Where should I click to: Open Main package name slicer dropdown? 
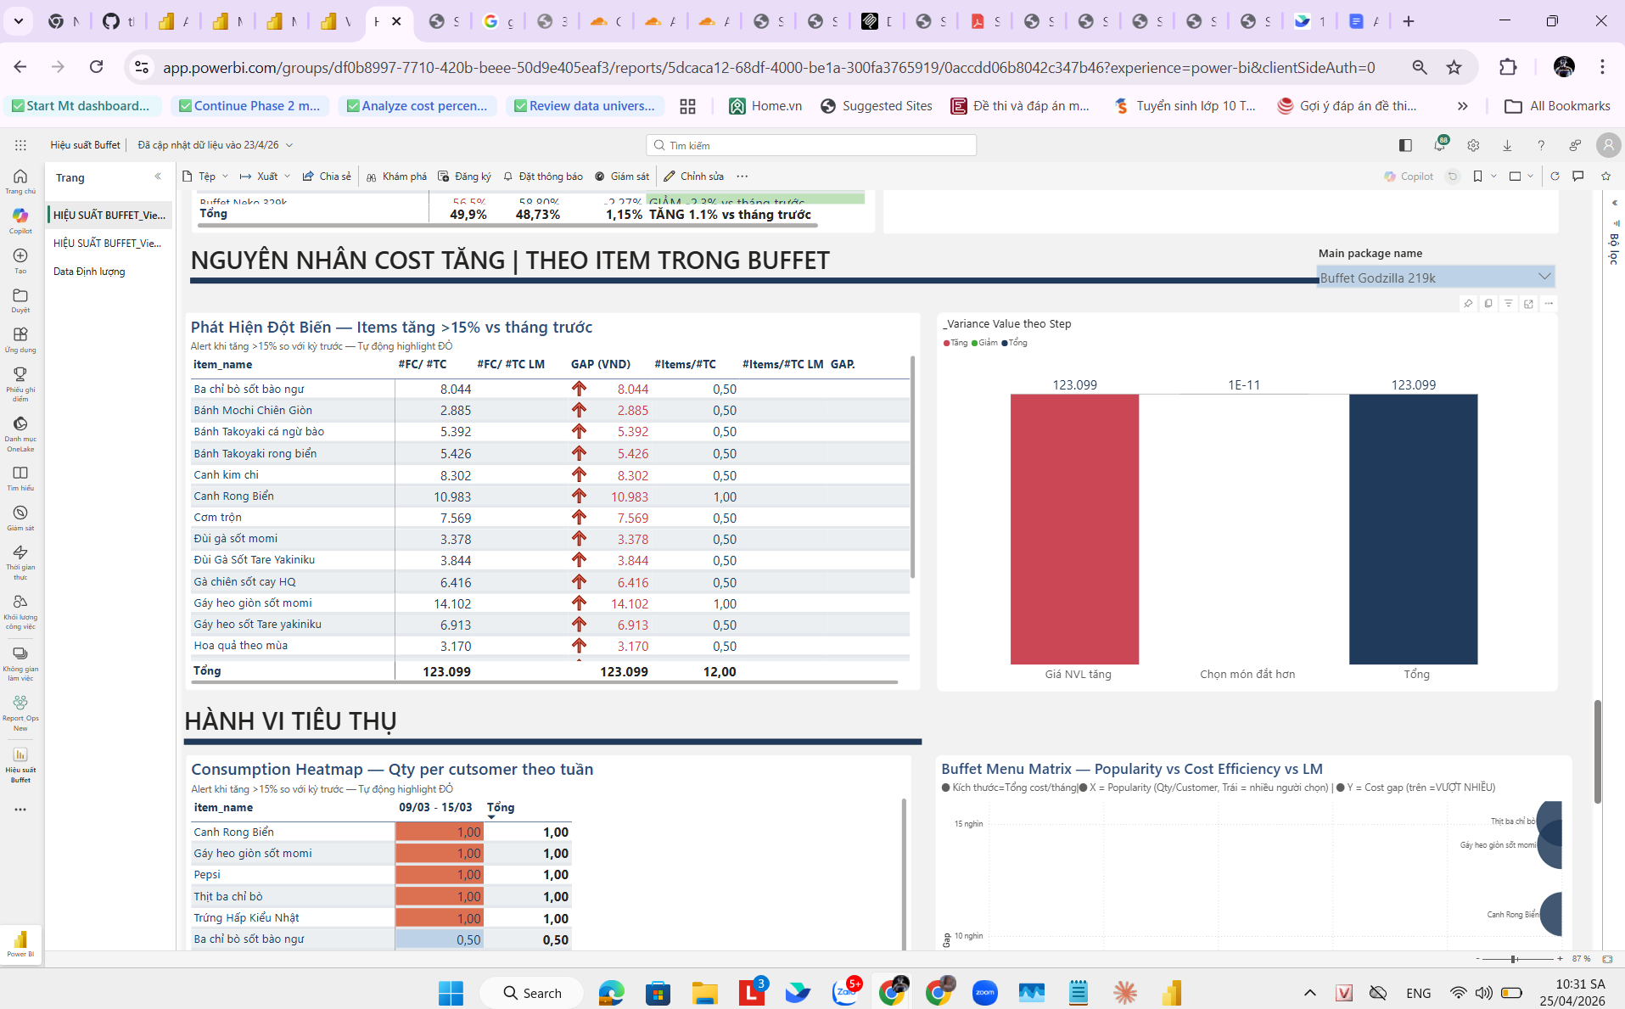pyautogui.click(x=1544, y=277)
